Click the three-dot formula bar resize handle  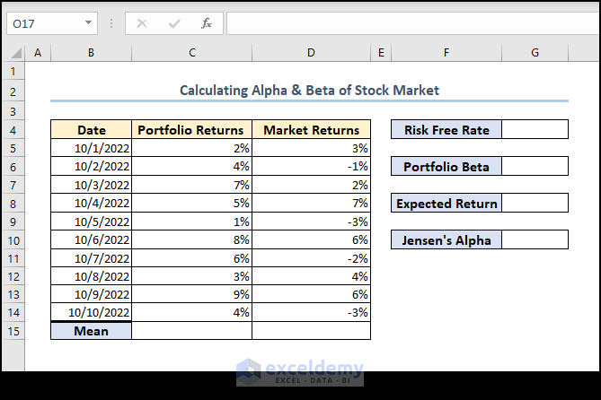click(111, 23)
